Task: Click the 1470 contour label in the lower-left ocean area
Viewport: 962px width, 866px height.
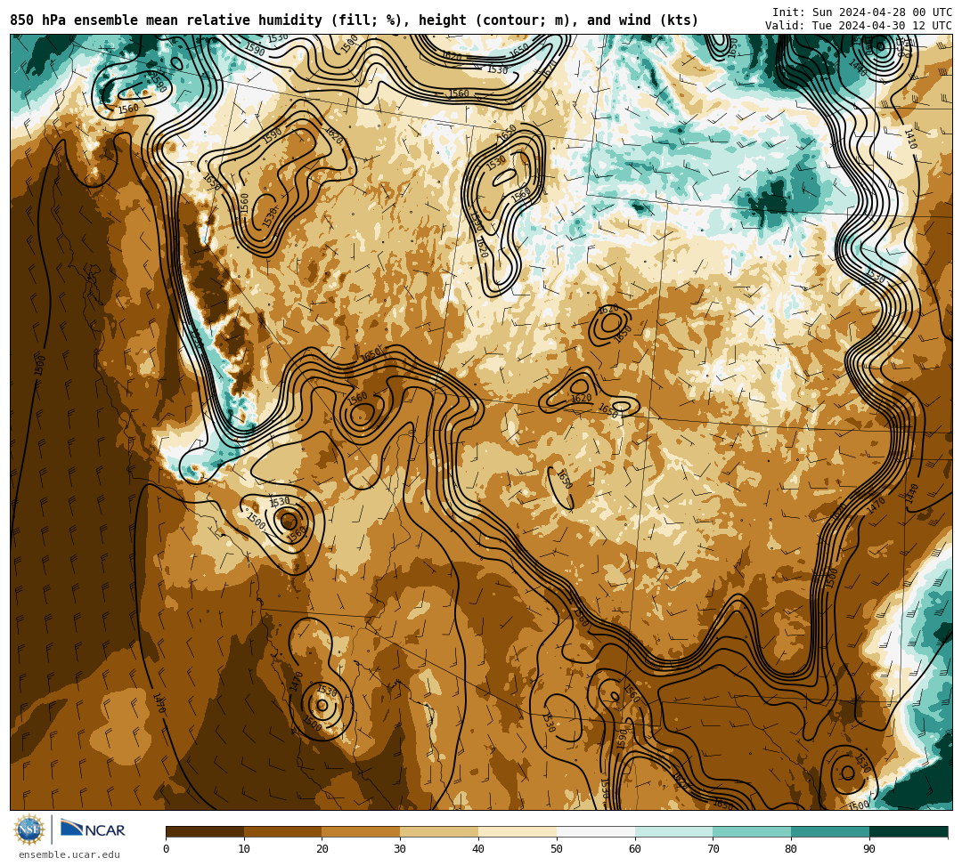Action: [x=159, y=703]
